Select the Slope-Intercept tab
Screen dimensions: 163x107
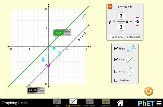click(x=73, y=103)
